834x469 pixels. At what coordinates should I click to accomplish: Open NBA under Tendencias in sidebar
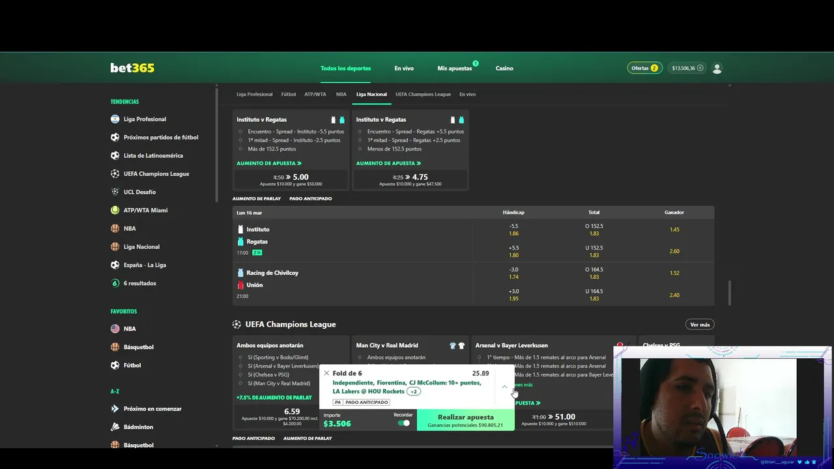[x=130, y=229]
